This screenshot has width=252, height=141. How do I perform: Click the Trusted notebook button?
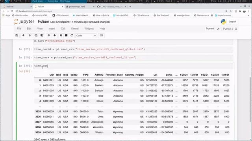(210, 29)
